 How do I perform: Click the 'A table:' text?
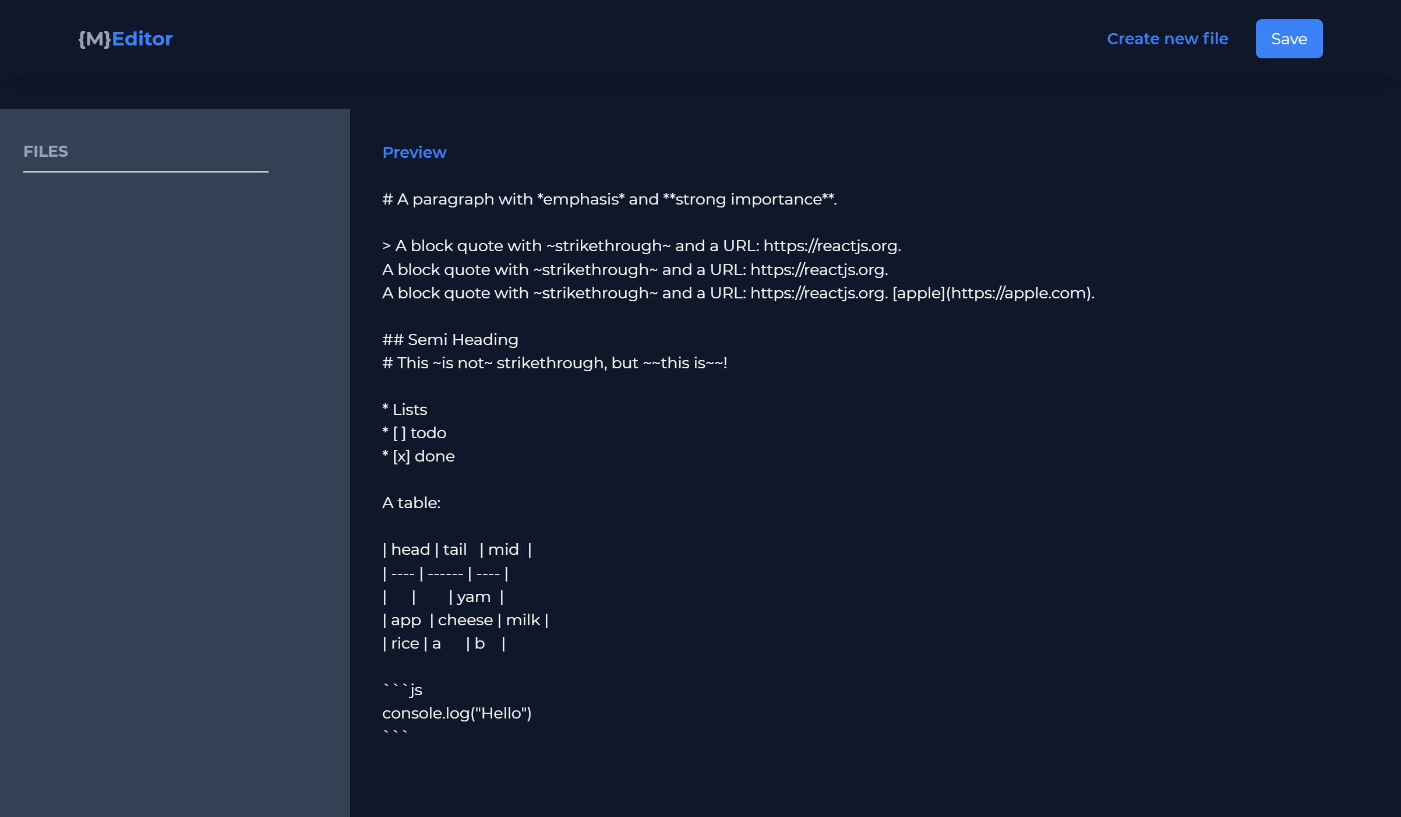pyautogui.click(x=411, y=502)
